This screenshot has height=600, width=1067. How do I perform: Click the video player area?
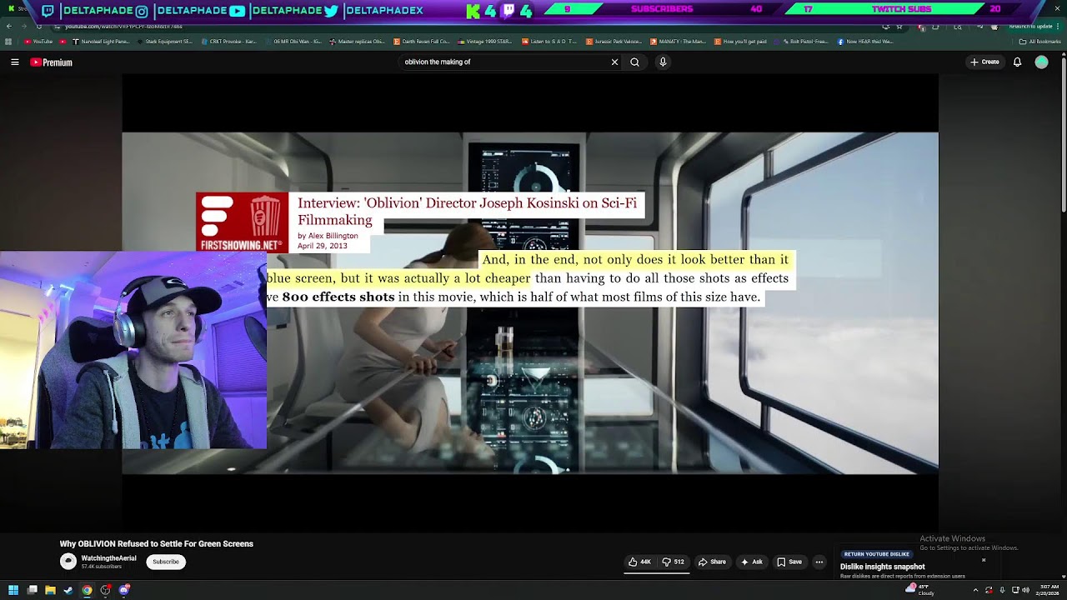point(530,303)
